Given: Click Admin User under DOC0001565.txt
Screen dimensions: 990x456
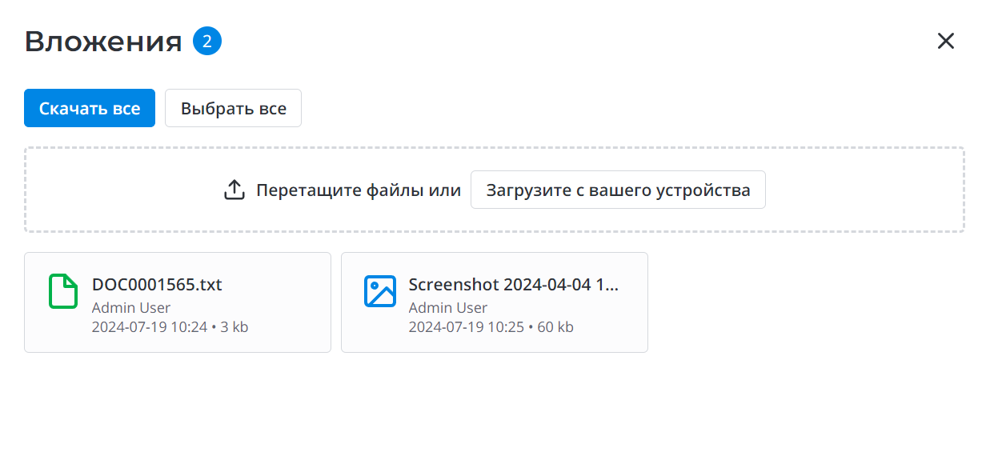Looking at the screenshot, I should (131, 307).
